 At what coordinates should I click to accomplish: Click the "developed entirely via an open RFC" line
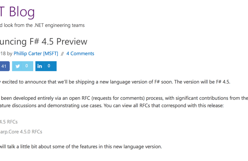pyautogui.click(x=42, y=98)
